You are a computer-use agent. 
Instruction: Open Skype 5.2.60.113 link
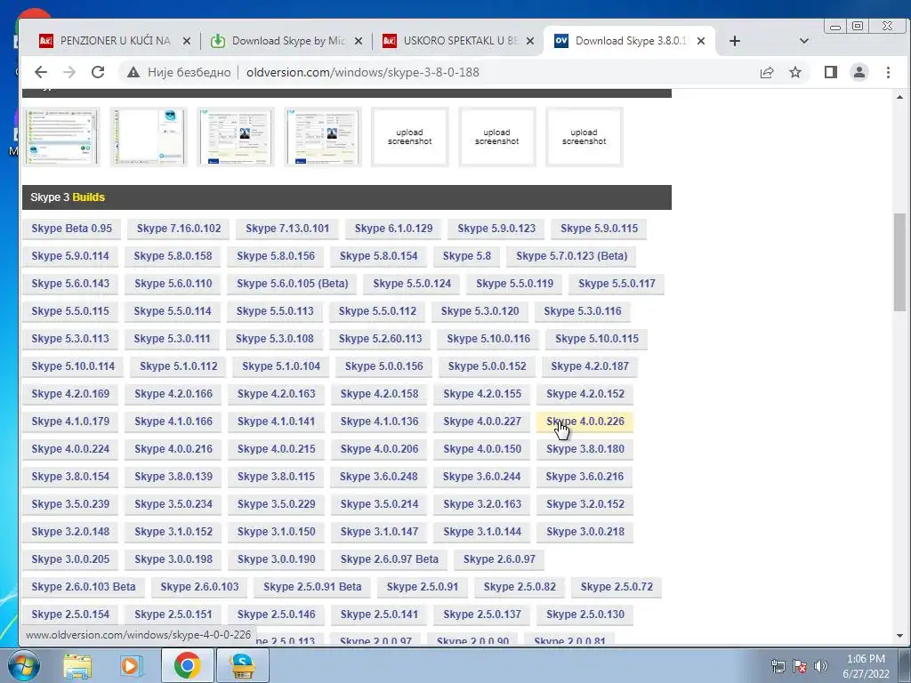(380, 339)
